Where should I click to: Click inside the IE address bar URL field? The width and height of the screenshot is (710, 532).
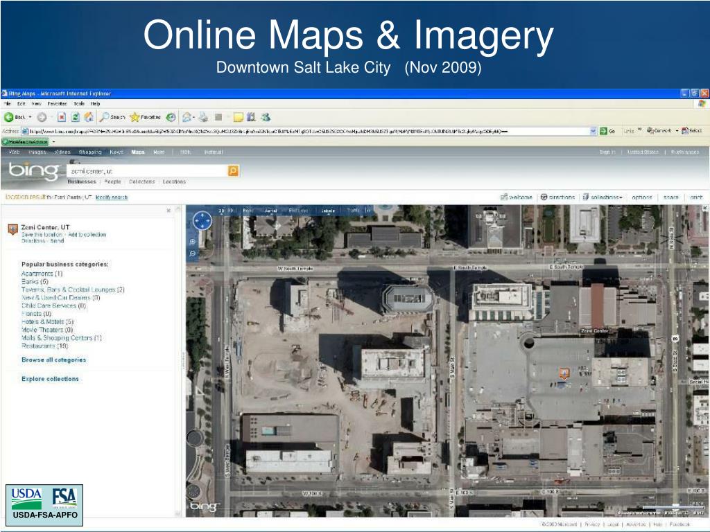coord(306,131)
